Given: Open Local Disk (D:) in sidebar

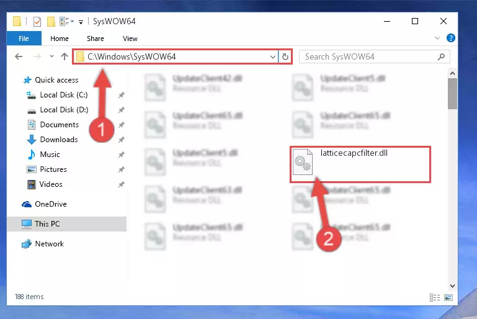Looking at the screenshot, I should [64, 110].
